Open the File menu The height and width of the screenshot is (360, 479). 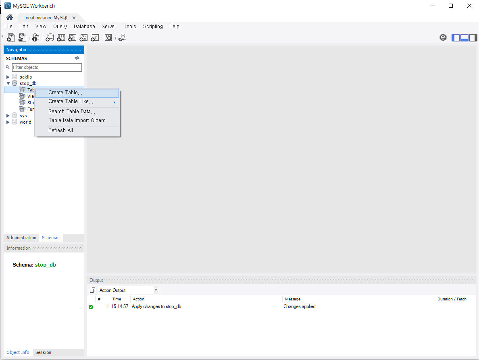tap(8, 27)
